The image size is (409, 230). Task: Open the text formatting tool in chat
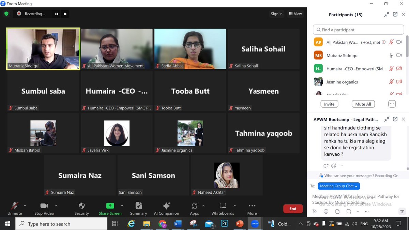[315, 211]
